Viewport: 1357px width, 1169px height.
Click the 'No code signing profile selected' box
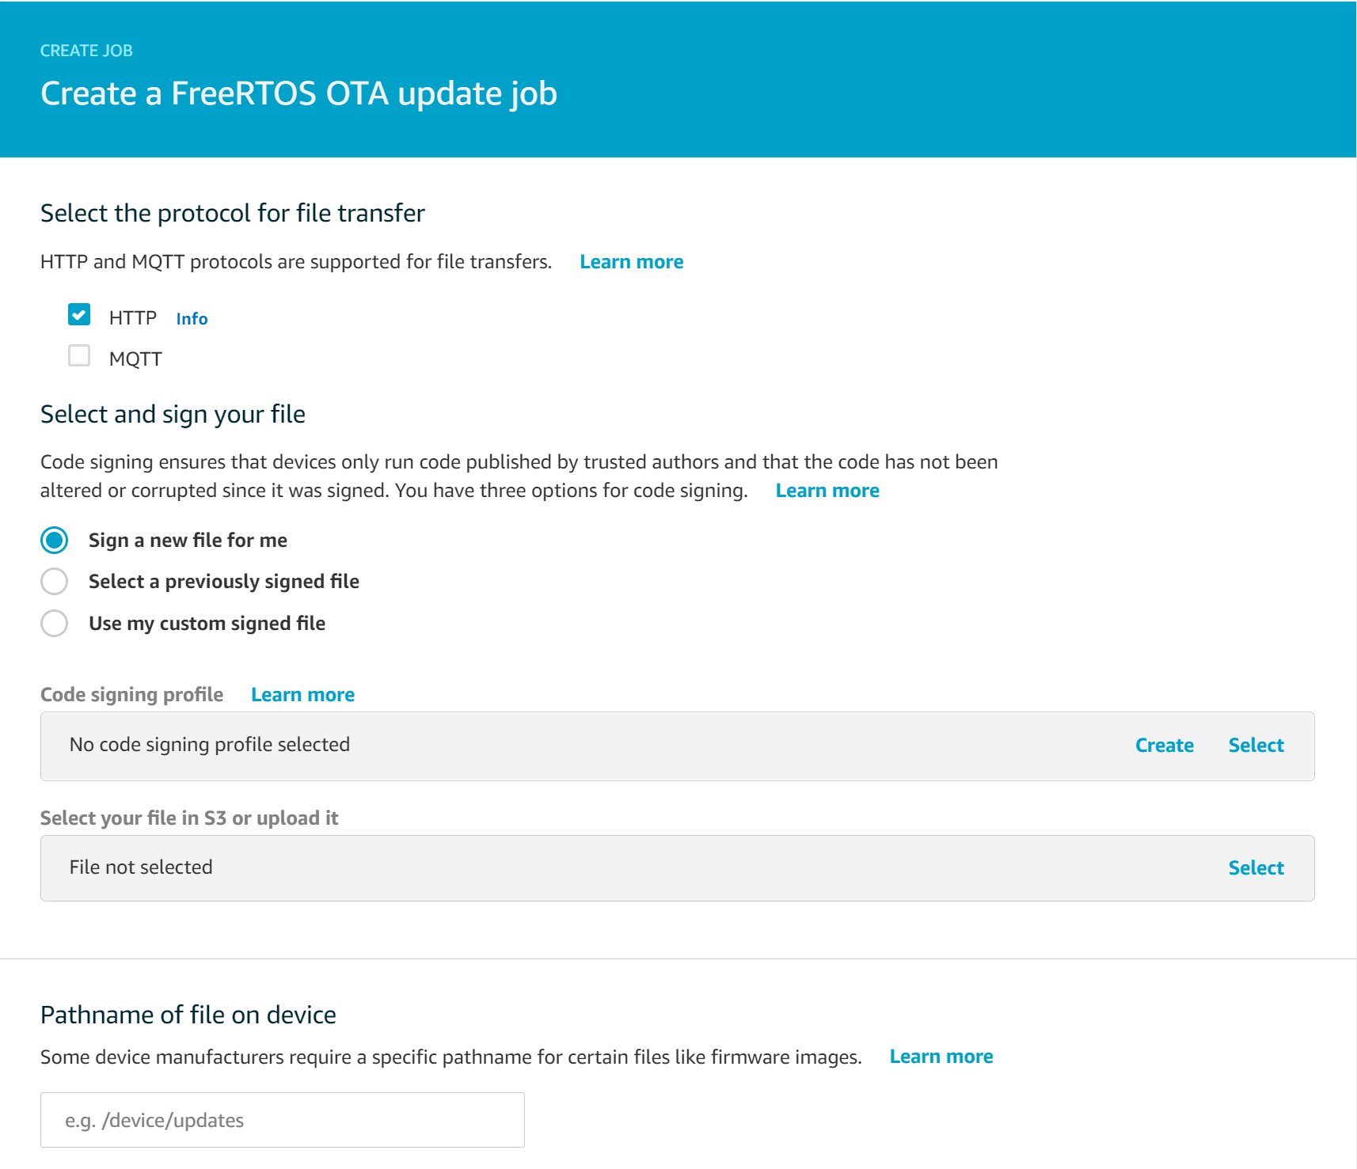[x=678, y=746]
